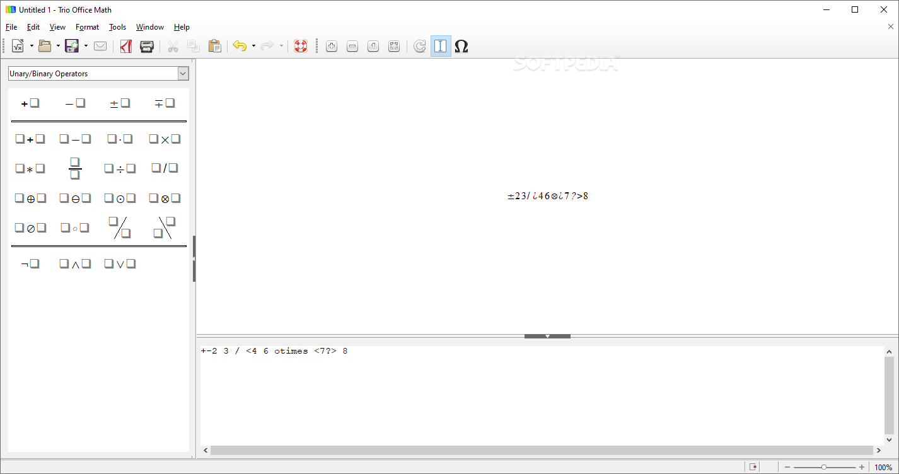Insert the circled slash operator
This screenshot has width=899, height=474.
[x=30, y=228]
